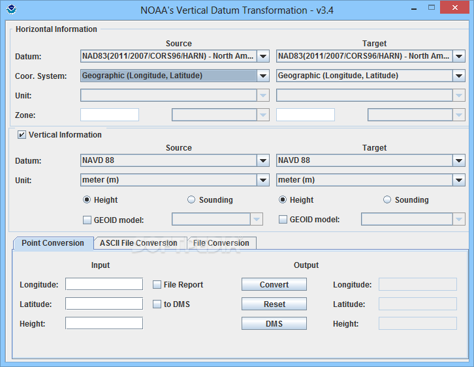The height and width of the screenshot is (367, 474).
Task: Click the Input Height field
Action: (x=104, y=323)
